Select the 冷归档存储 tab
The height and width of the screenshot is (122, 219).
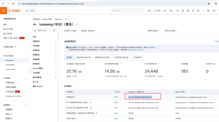[x=137, y=57]
